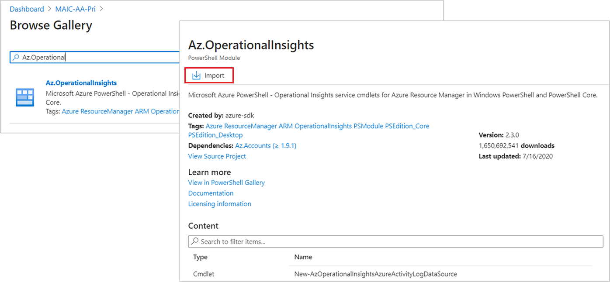The height and width of the screenshot is (282, 610).
Task: Select the New-AzOperationalInsightsAzureActivityLogDataSource cmdlet row
Action: click(376, 274)
